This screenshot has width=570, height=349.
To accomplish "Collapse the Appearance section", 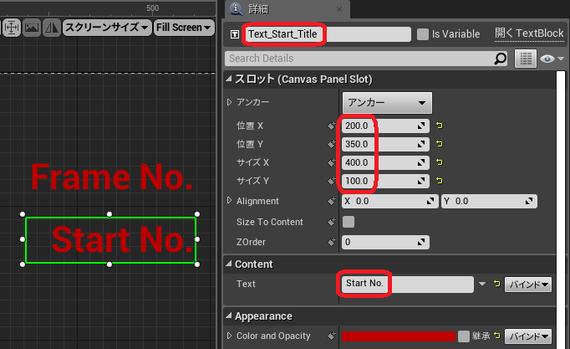I will [x=229, y=316].
